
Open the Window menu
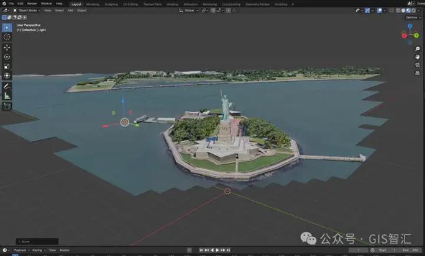click(x=47, y=4)
